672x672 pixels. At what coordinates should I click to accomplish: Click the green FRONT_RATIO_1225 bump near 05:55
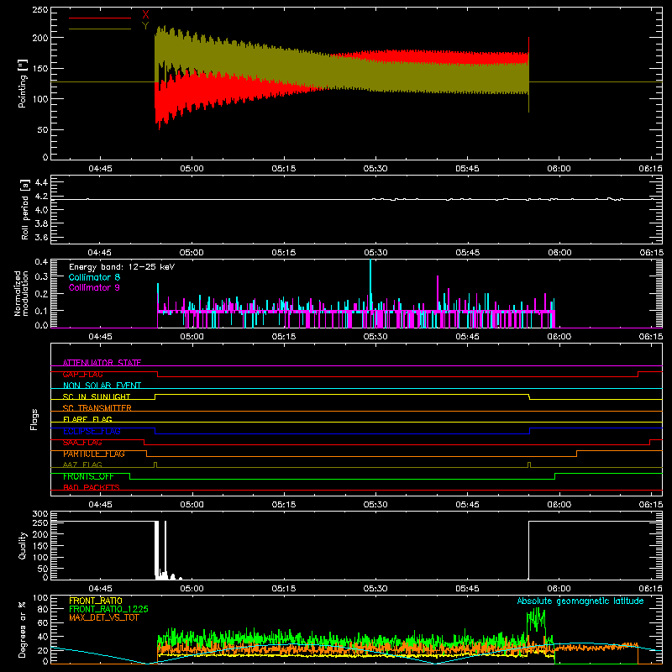(536, 620)
